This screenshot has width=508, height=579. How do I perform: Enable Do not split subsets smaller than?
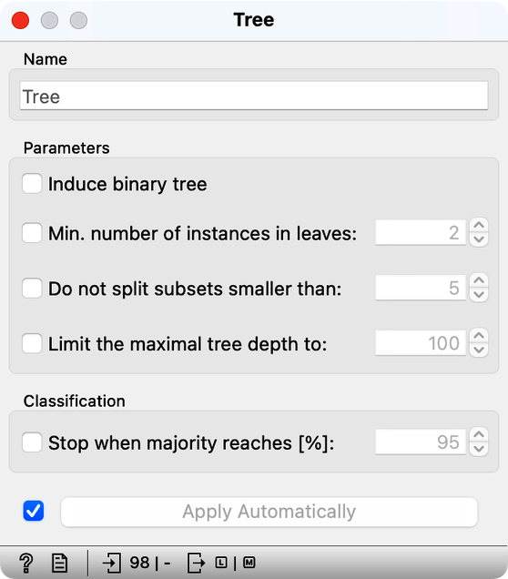pyautogui.click(x=32, y=289)
